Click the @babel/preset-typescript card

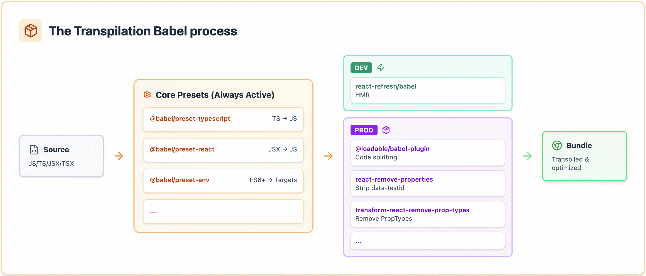coord(223,119)
